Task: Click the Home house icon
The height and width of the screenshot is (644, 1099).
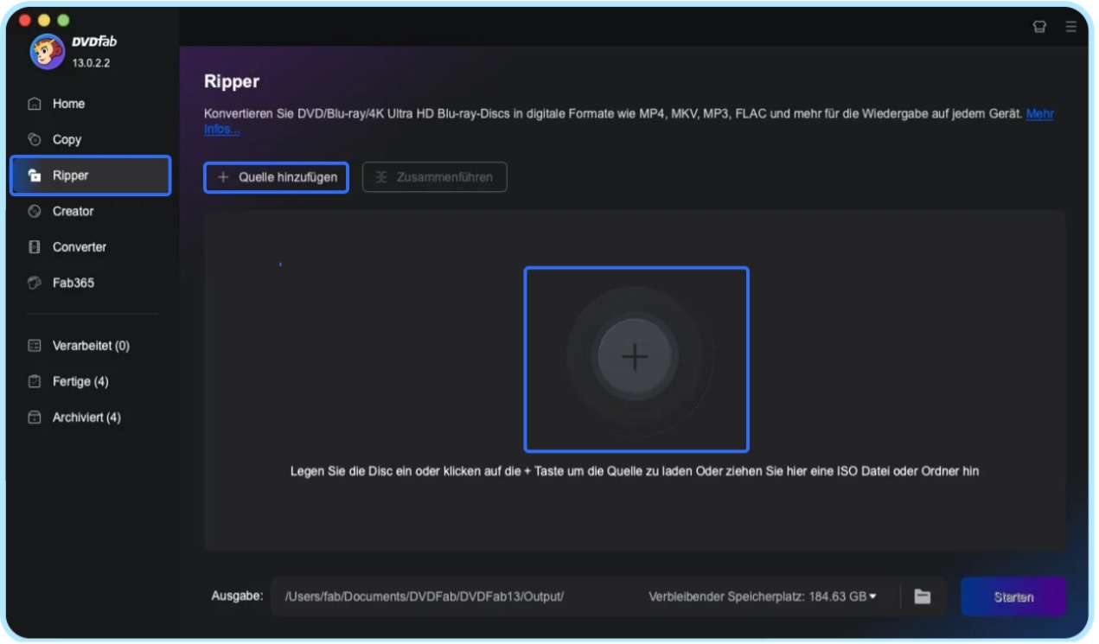Action: point(35,104)
